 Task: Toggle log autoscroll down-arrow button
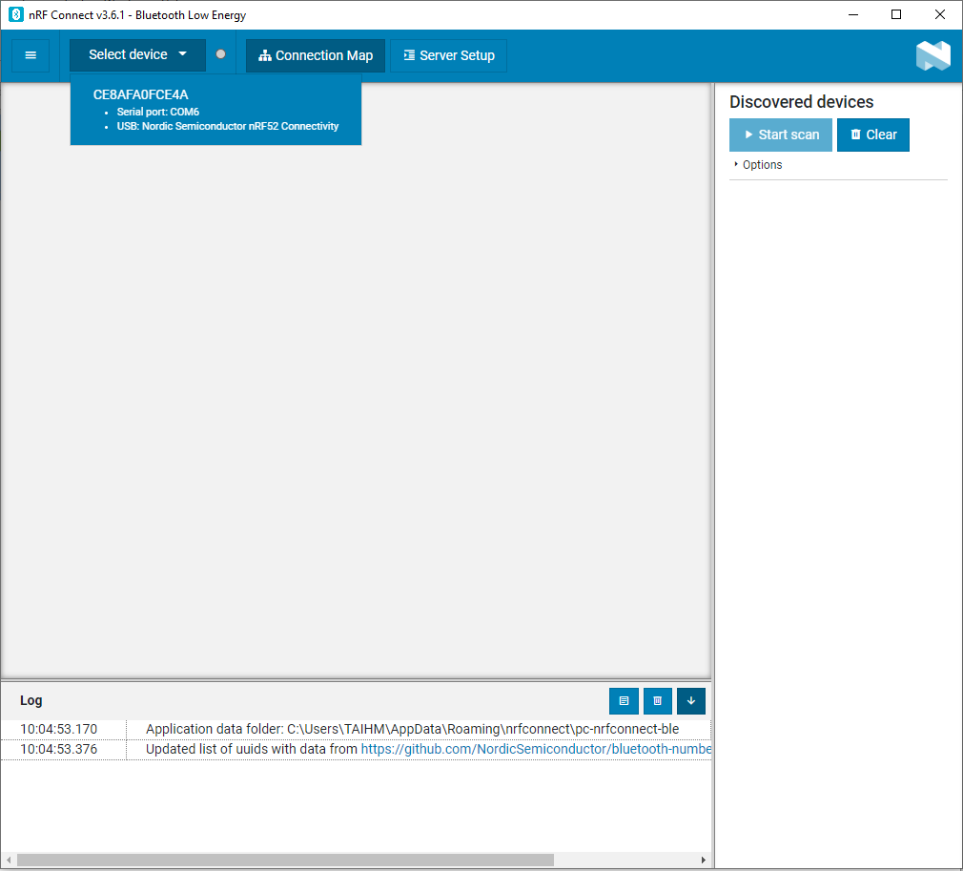coord(691,701)
